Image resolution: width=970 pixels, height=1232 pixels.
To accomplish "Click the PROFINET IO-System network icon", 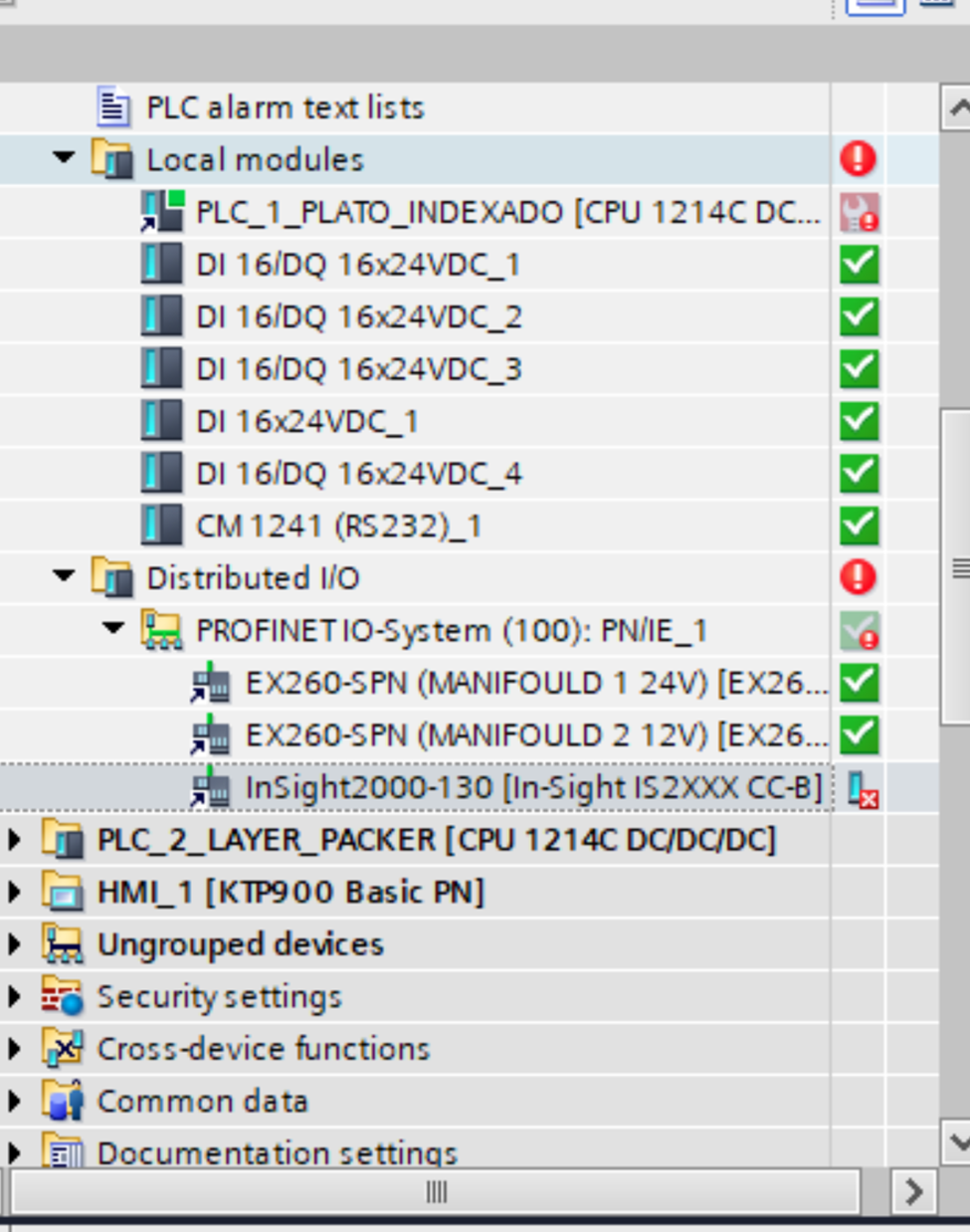I will click(162, 630).
